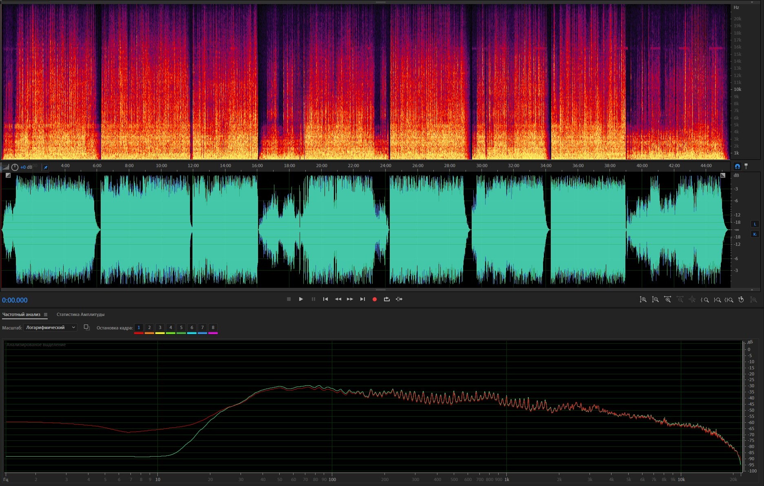Select hold frame 6
This screenshot has width=764, height=486.
(192, 327)
